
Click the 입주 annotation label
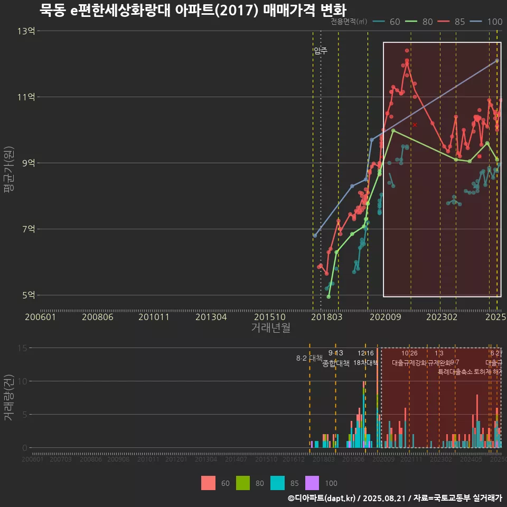321,51
